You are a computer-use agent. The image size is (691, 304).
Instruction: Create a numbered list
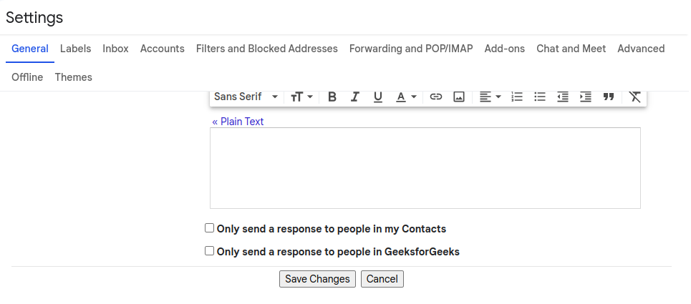point(517,97)
